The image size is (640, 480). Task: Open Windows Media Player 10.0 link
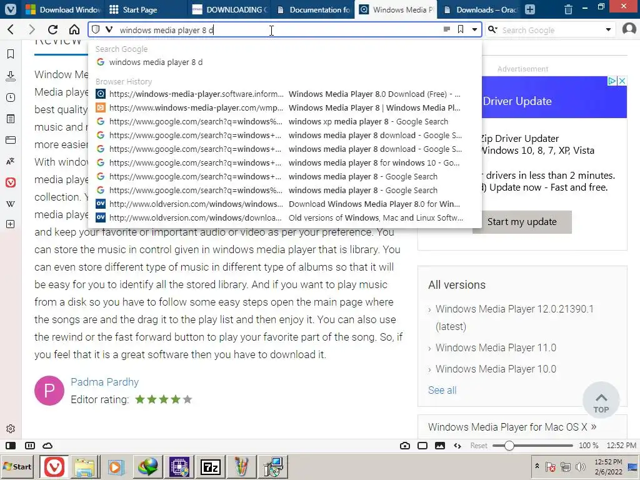pos(496,369)
